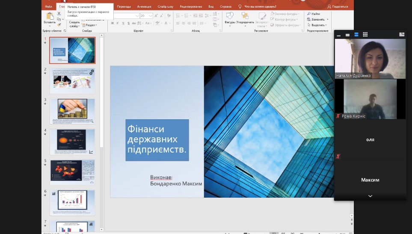Select Zoom active speaker two-tile view
412x234 pixels.
[x=356, y=35]
